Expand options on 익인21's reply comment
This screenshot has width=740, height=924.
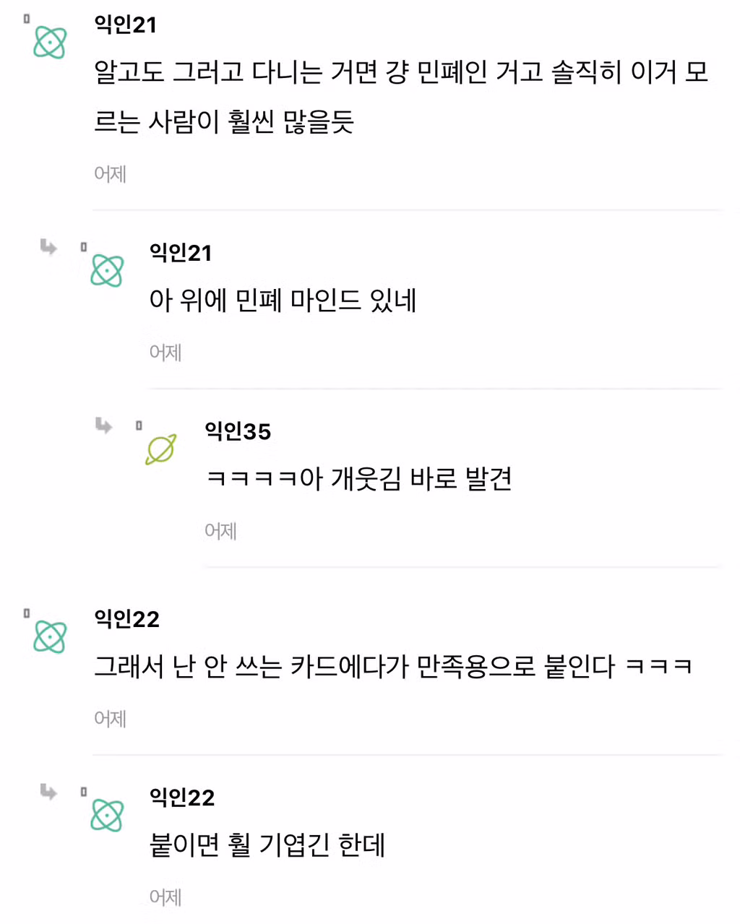click(x=84, y=246)
